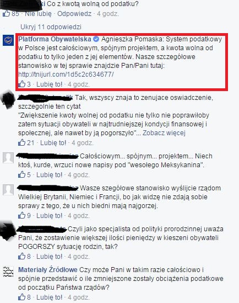The width and height of the screenshot is (239, 303).
Task: Like the Materiały Źródłowe comment
Action: (50, 297)
